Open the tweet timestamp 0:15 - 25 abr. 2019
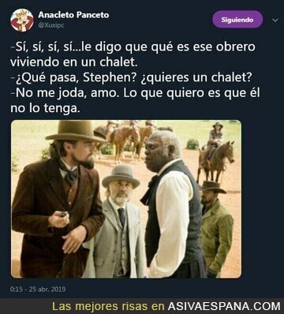The image size is (284, 314). 38,290
